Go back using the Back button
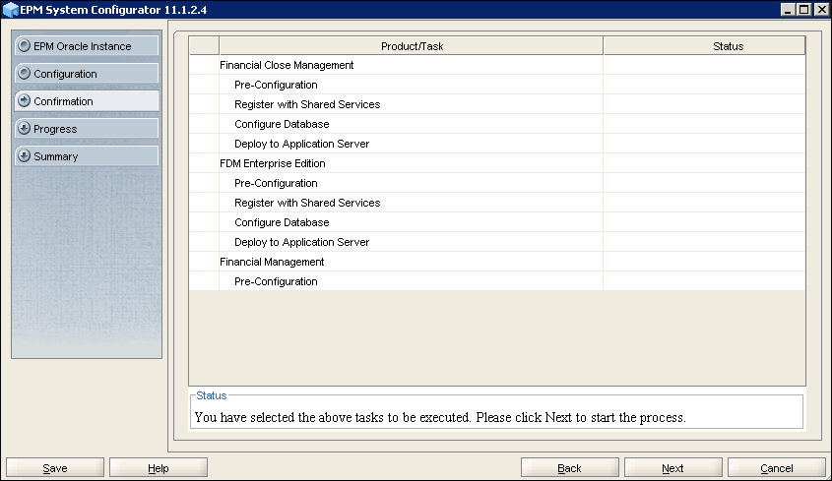 569,468
